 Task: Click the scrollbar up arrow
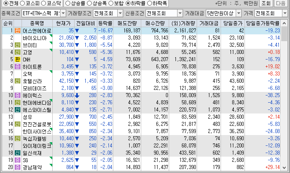pos(284,23)
